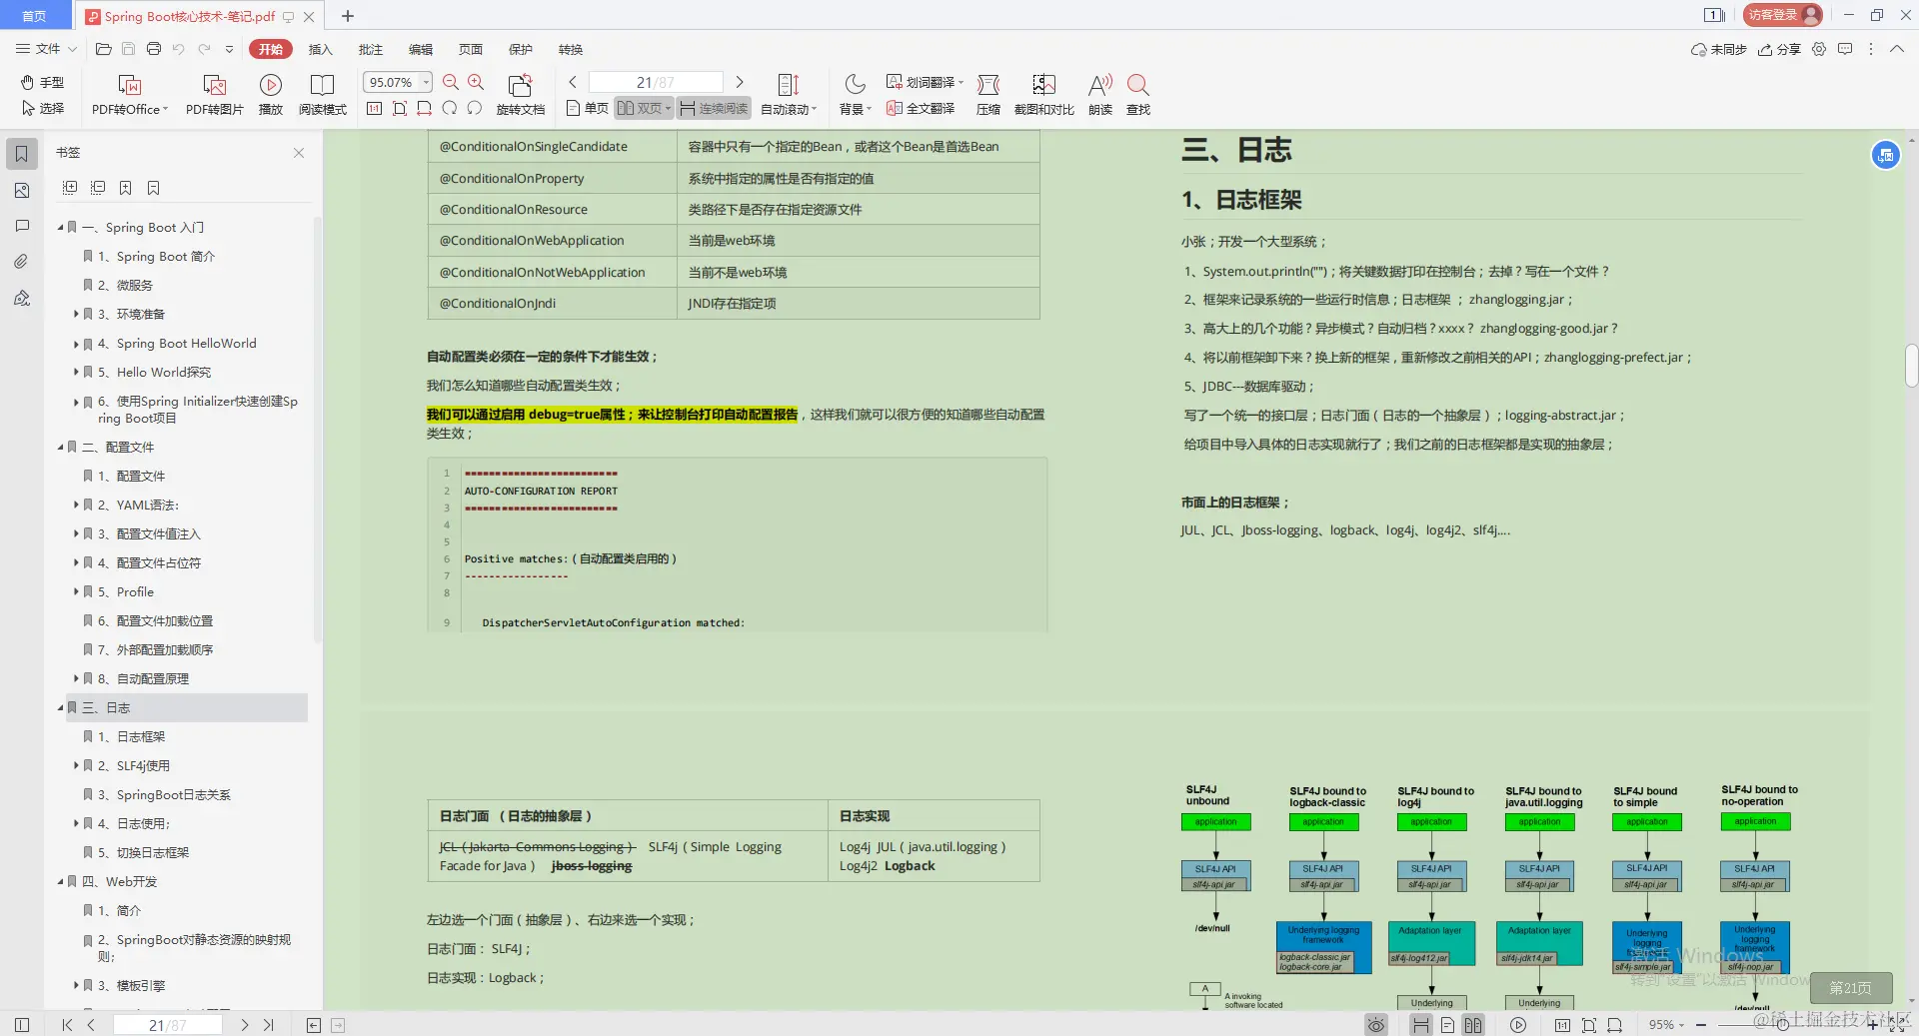Click the document vertical scrollbar handle
The height and width of the screenshot is (1036, 1919).
click(1911, 366)
